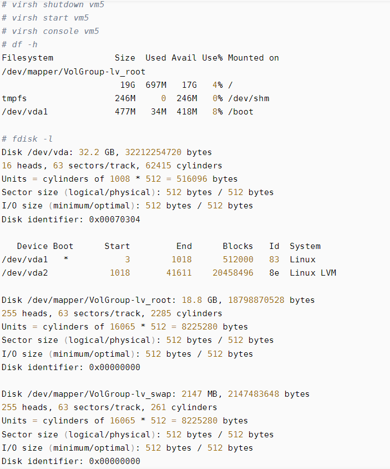Click the disk identifier '0x00070304'
The width and height of the screenshot is (390, 469).
(x=115, y=219)
